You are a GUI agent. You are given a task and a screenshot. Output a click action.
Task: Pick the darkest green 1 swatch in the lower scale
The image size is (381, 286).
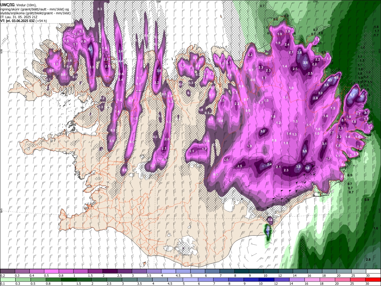tap(68, 279)
